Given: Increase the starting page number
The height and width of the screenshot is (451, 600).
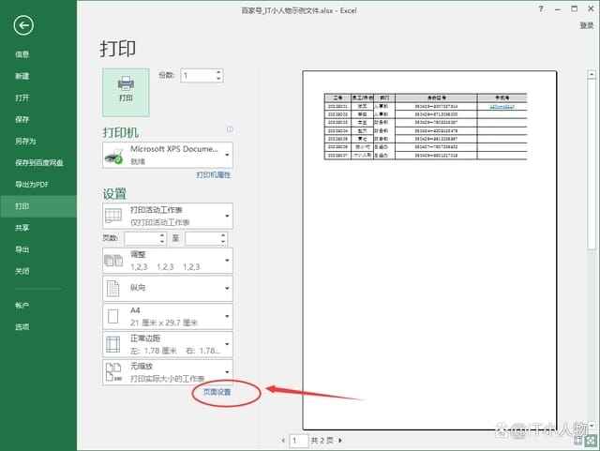Looking at the screenshot, I should point(162,235).
